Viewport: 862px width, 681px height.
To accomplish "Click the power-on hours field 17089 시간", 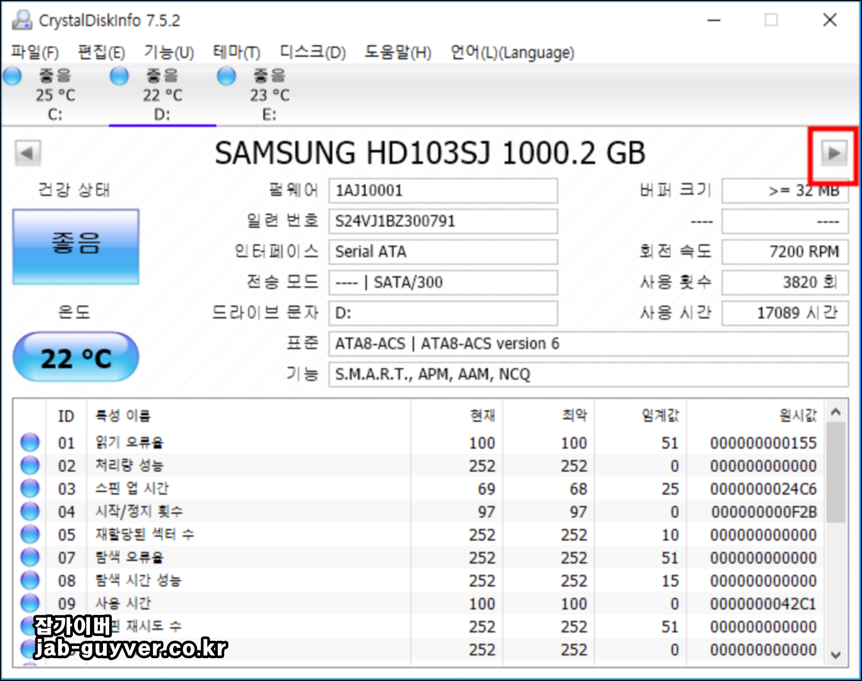I will 785,313.
